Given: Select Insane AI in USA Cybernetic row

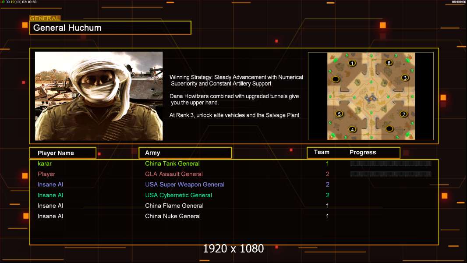Looking at the screenshot, I should [x=50, y=195].
